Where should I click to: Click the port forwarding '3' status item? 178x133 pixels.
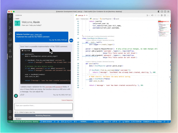coord(75,122)
